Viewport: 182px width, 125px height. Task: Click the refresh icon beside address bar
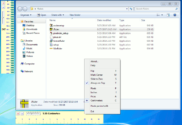click(x=131, y=9)
